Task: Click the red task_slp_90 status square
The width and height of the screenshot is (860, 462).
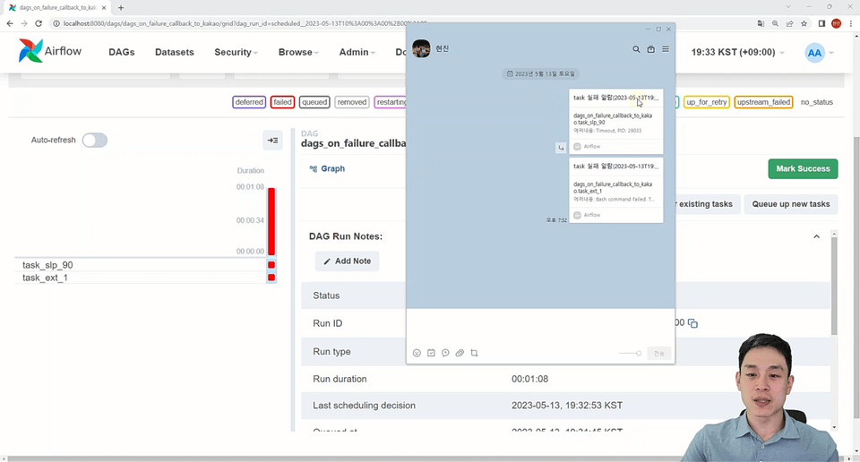Action: click(271, 265)
